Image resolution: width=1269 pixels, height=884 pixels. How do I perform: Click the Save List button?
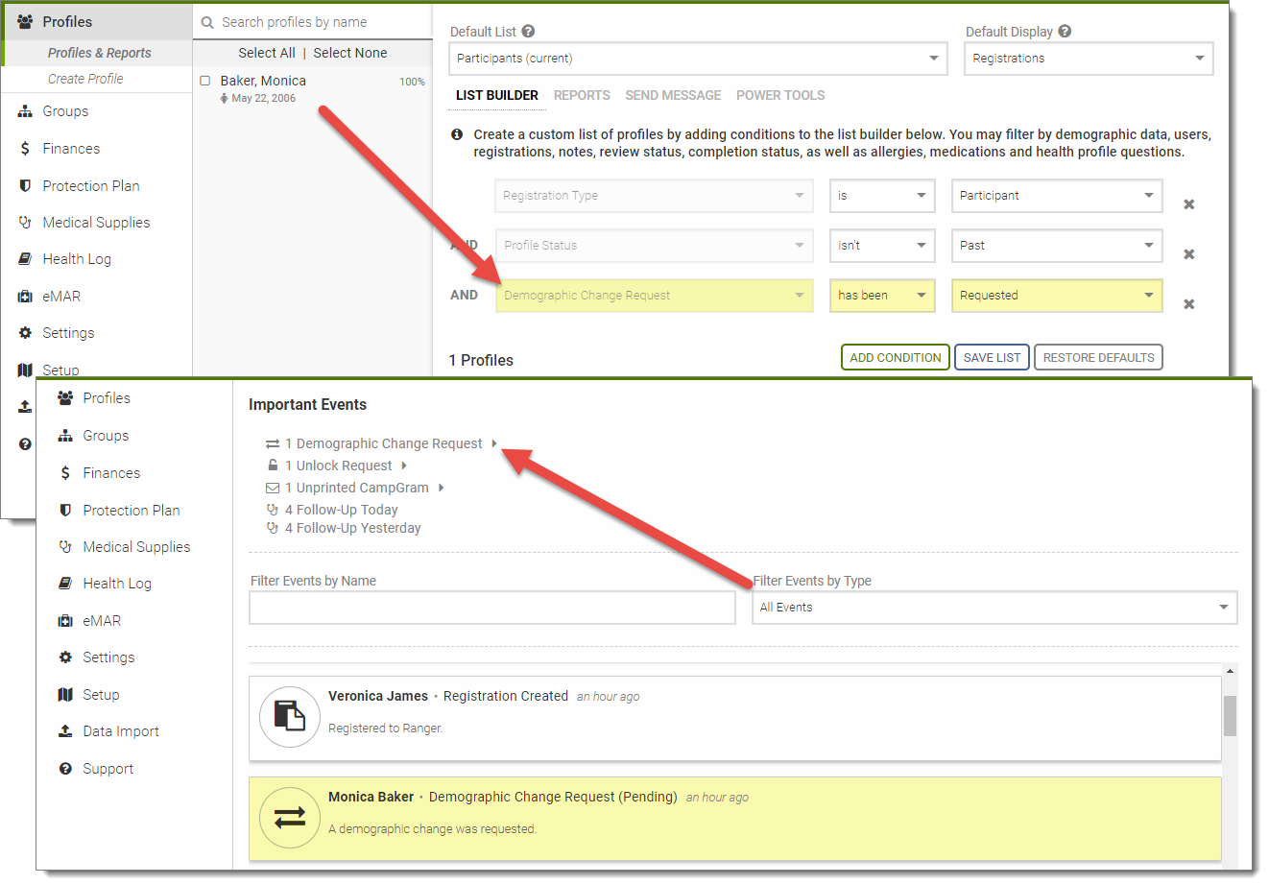pos(992,358)
